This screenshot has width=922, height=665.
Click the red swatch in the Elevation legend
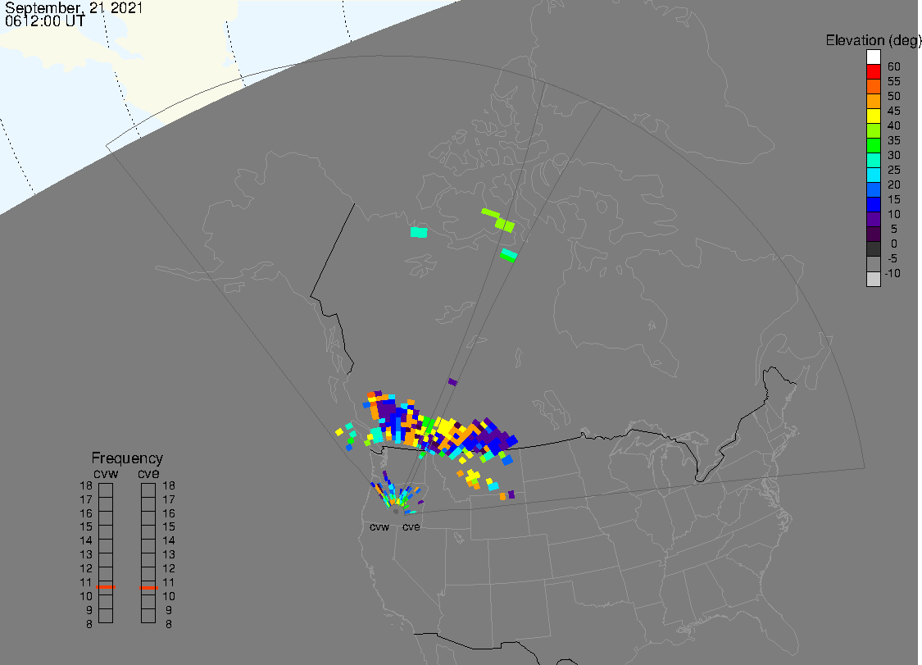tap(874, 72)
